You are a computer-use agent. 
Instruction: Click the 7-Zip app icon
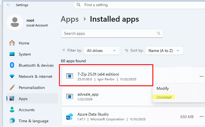pos(70,76)
